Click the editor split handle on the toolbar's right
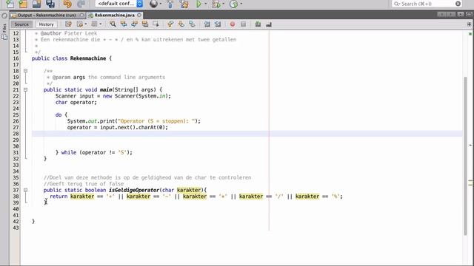This screenshot has height=266, width=474. 469,24
